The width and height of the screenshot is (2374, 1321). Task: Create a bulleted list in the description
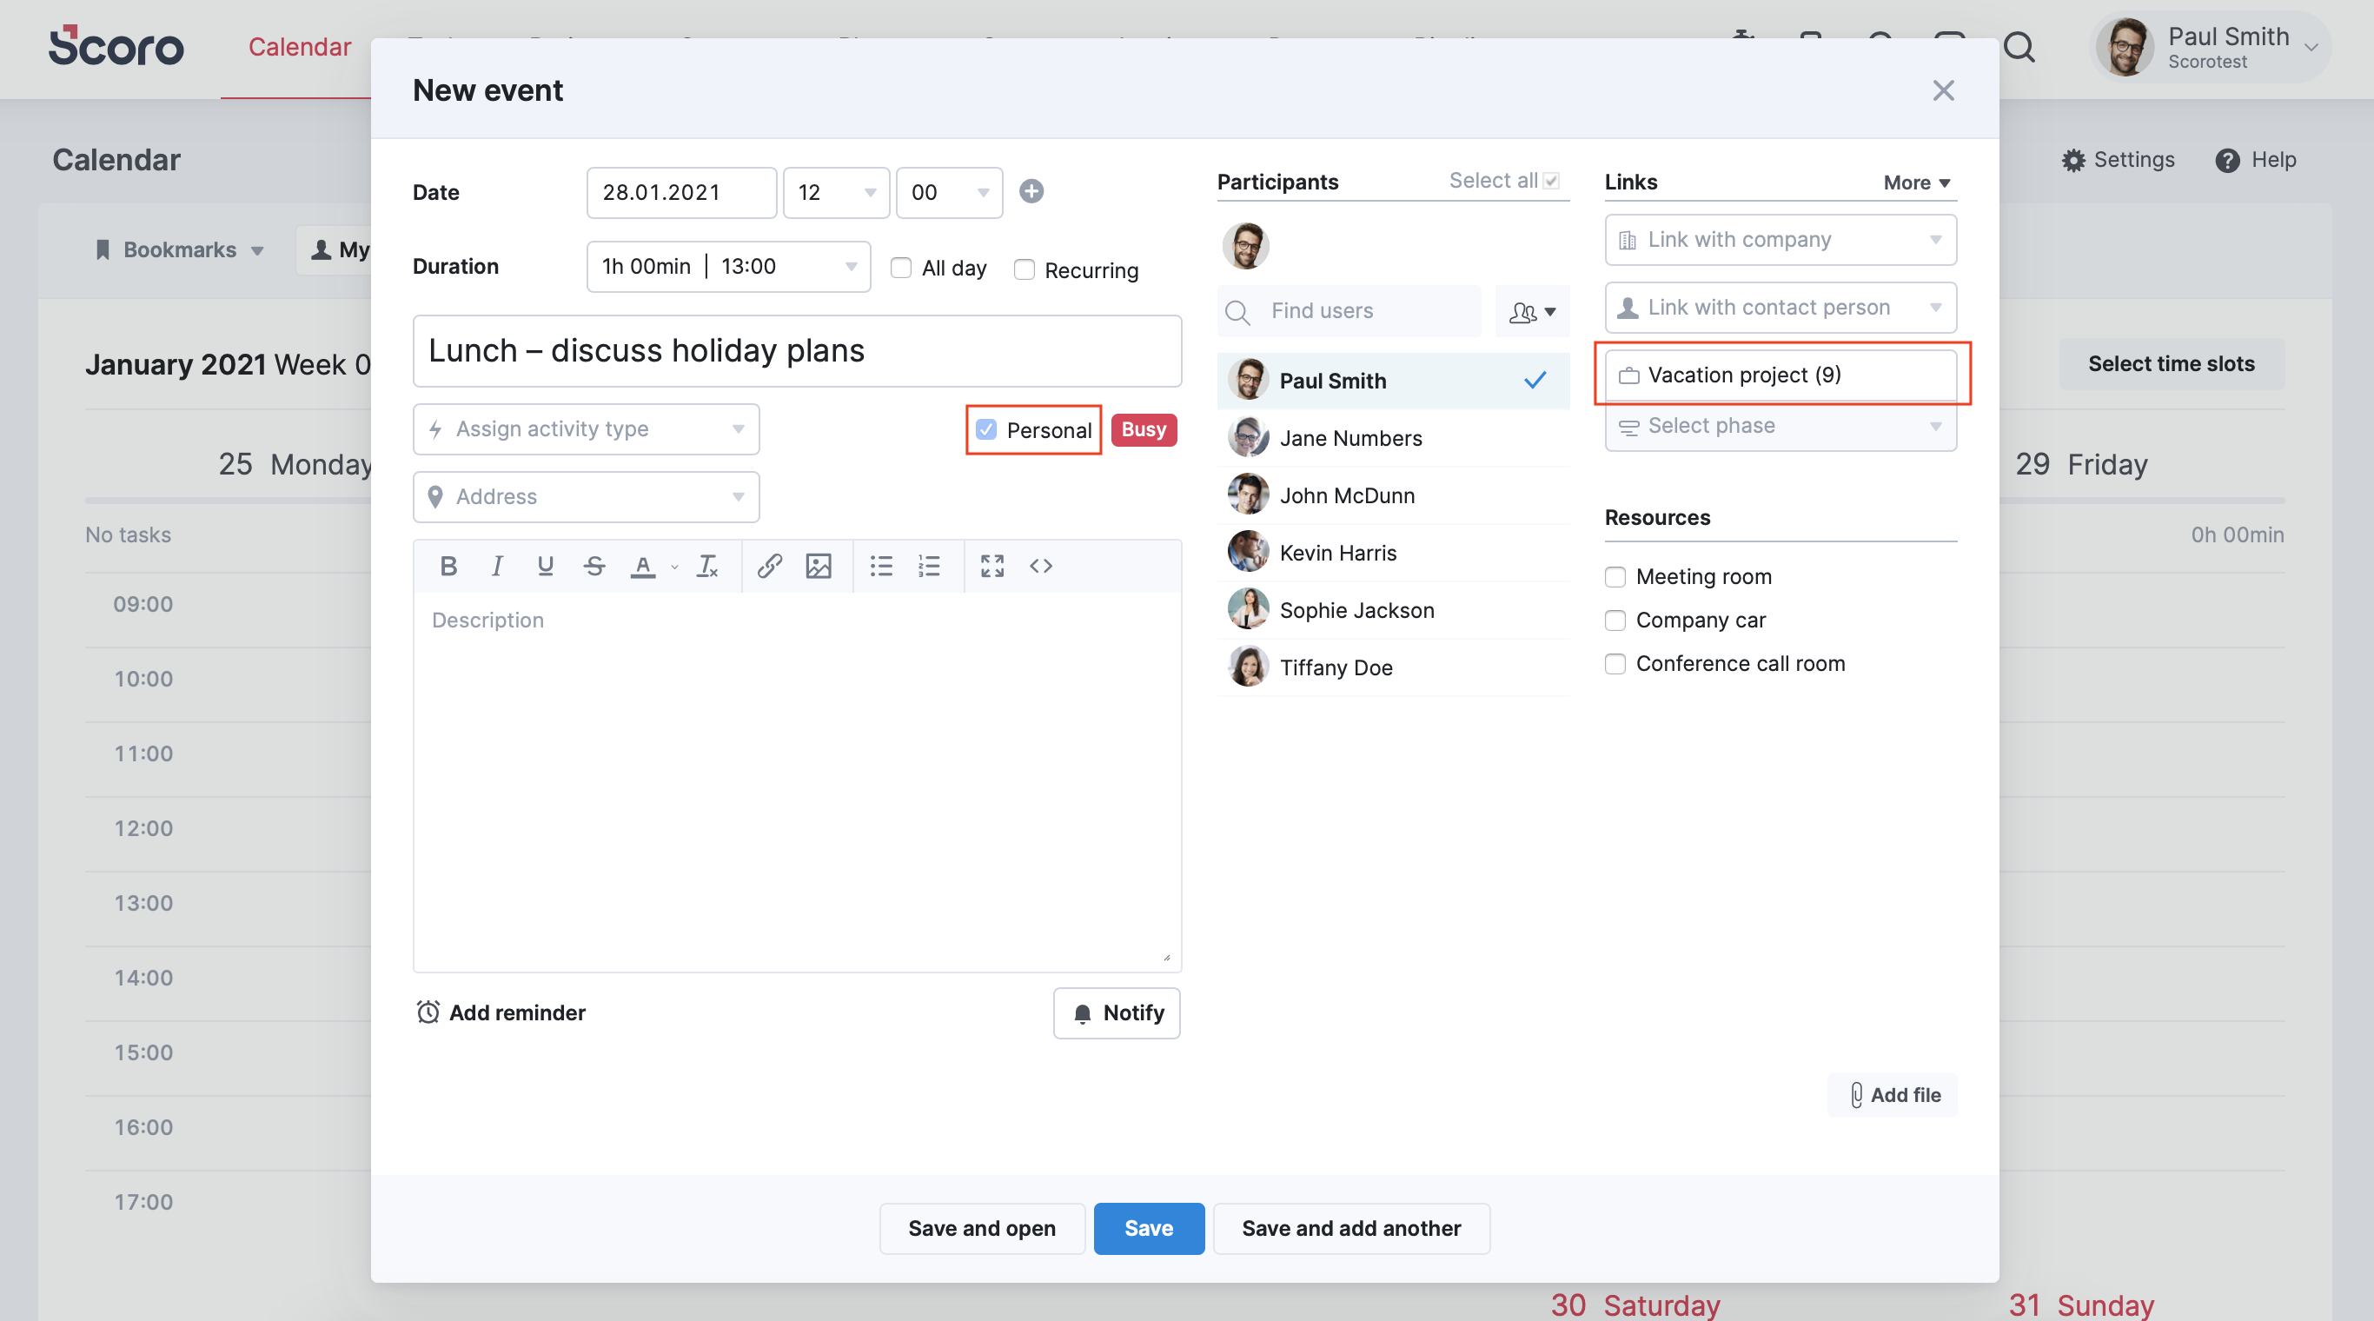click(x=881, y=566)
